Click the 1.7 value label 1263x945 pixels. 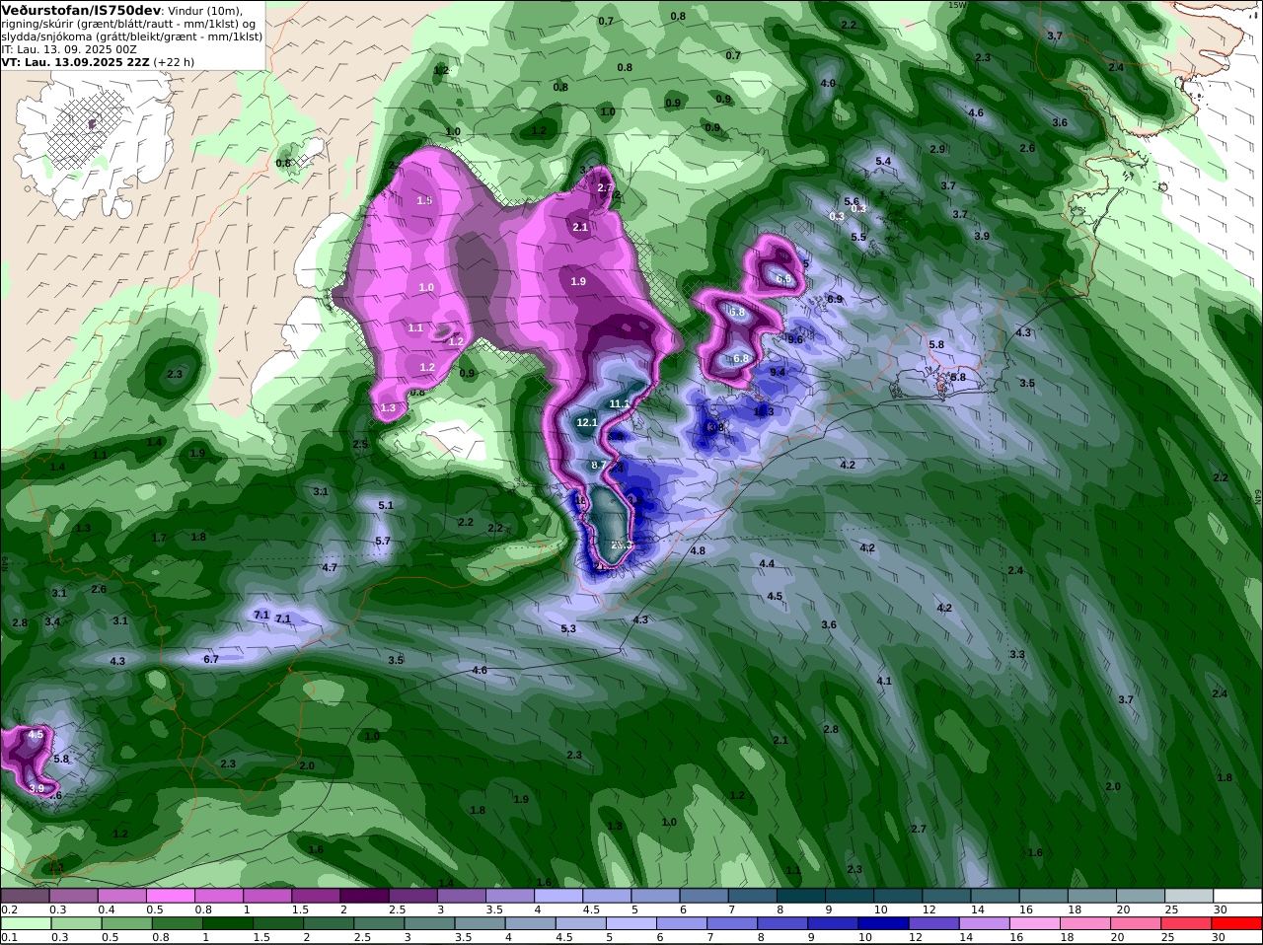(159, 538)
